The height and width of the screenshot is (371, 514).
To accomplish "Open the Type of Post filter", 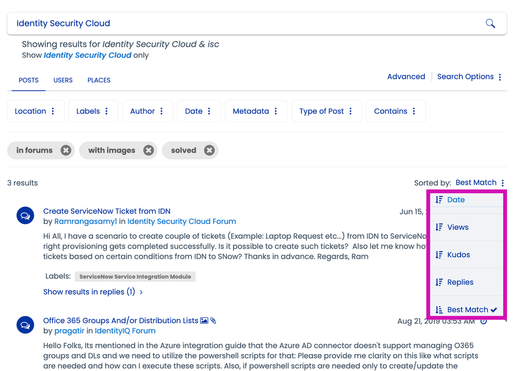I will pos(326,111).
